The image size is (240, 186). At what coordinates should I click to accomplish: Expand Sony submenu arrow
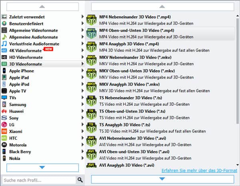pyautogui.click(x=82, y=118)
